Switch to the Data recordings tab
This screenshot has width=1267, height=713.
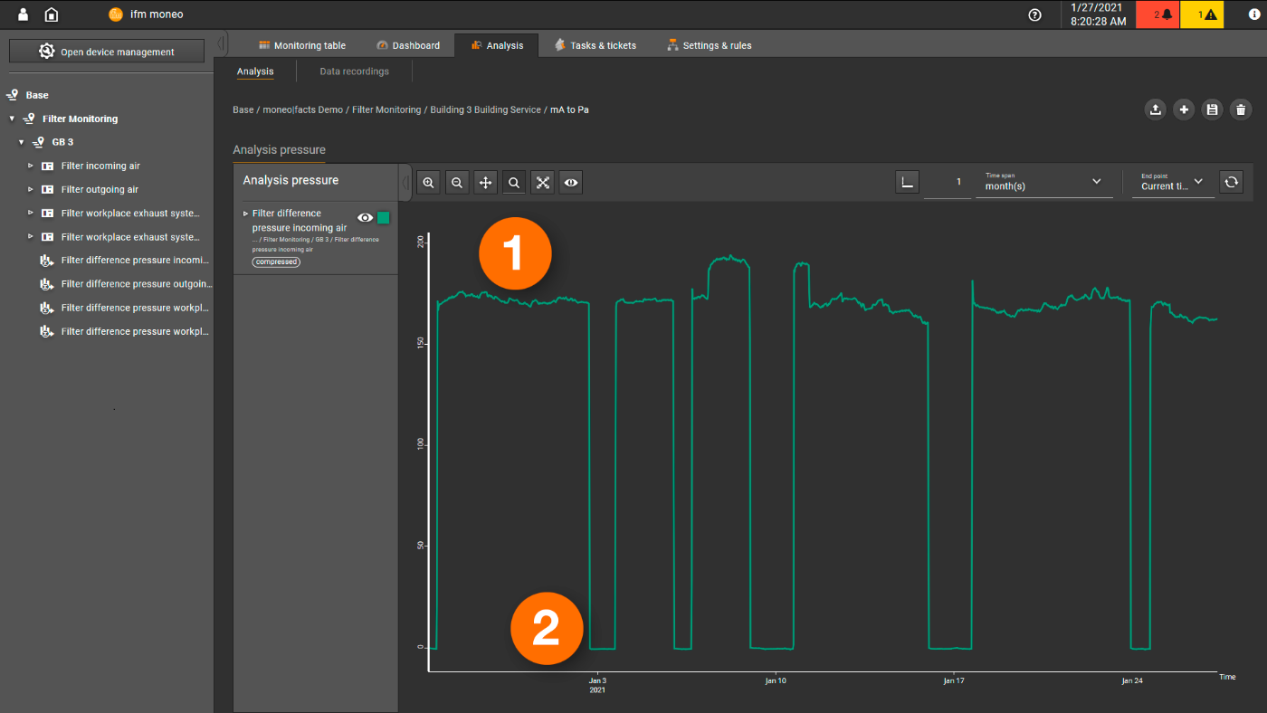pos(354,71)
